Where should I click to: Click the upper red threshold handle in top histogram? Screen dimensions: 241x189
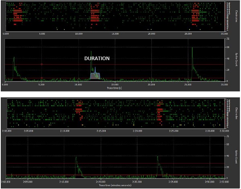[x=41, y=64]
